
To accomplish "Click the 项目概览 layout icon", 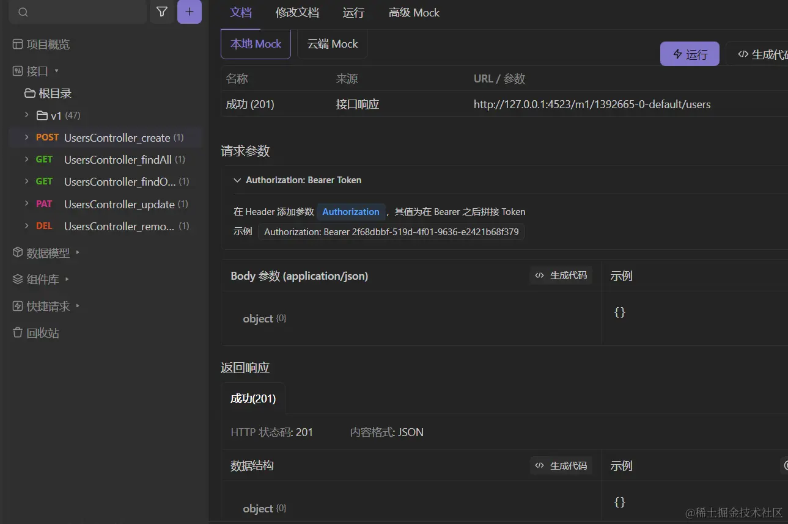I will tap(18, 45).
